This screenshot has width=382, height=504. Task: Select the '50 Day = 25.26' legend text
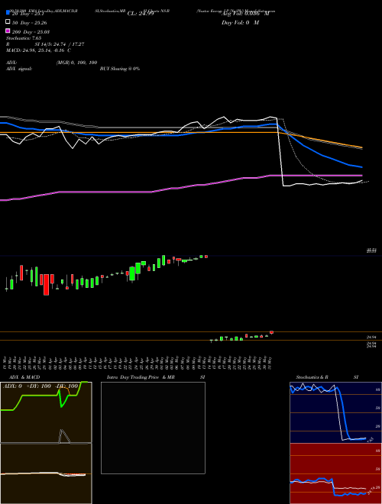click(x=31, y=23)
